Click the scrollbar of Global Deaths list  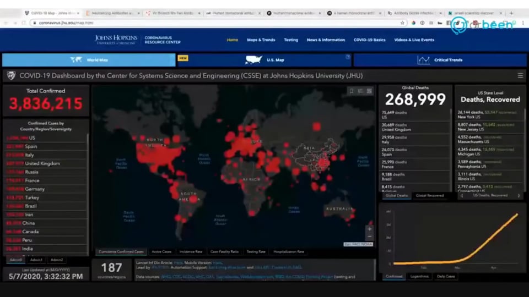(451, 150)
